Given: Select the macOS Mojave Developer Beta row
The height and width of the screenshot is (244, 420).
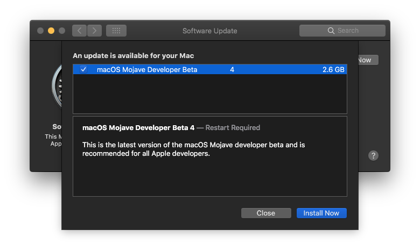Looking at the screenshot, I should 162,69.
